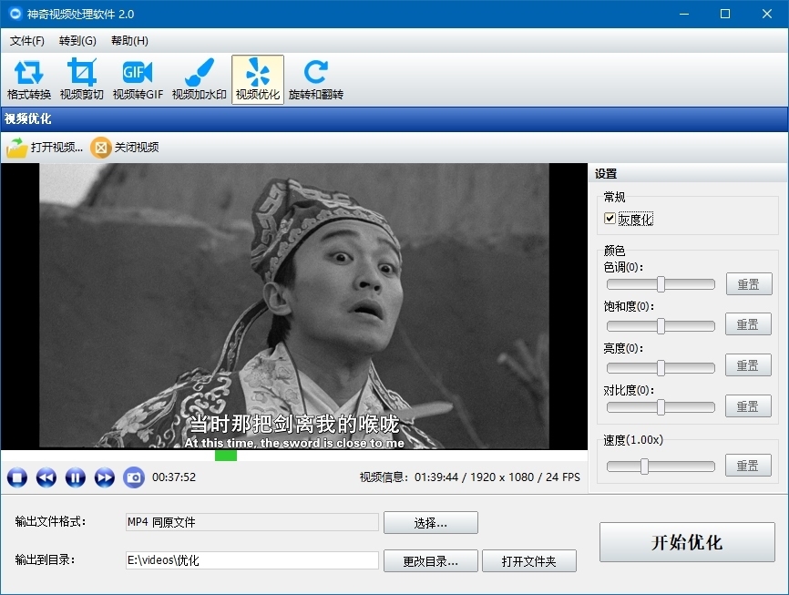Open the 旋转和翻转 rotate tool
This screenshot has height=595, width=789.
(x=316, y=79)
